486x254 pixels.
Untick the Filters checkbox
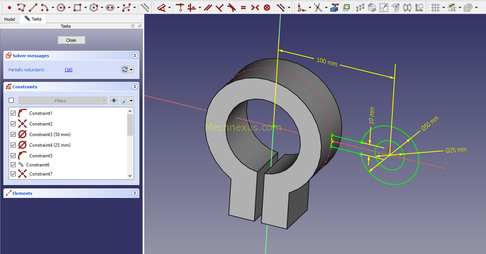[x=11, y=100]
